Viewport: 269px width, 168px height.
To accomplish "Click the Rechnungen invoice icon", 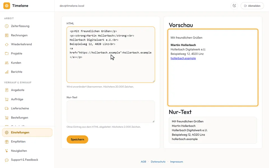I will (7, 35).
